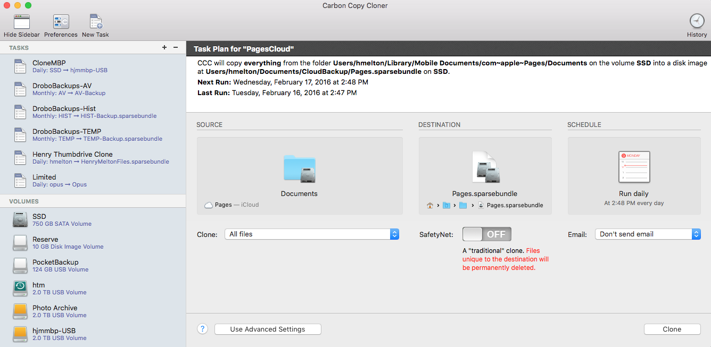Click the Pages.sparsebundle destination disk image icon
Screen dimensions: 711x347
tap(485, 167)
